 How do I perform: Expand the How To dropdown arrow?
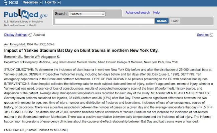(59, 2)
